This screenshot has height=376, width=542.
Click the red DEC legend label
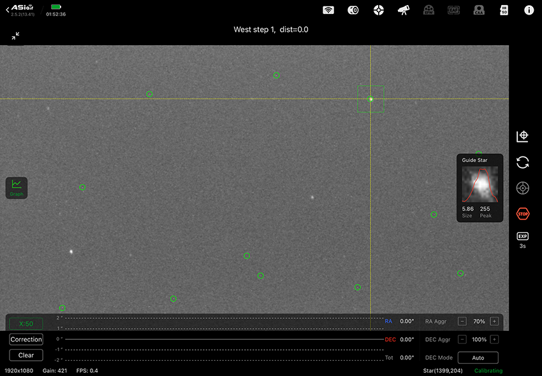(x=390, y=340)
